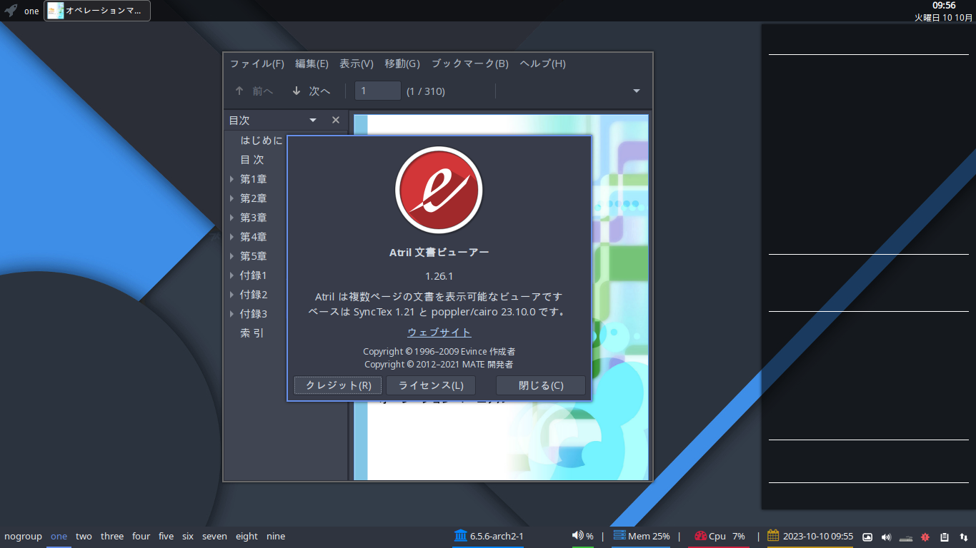Viewport: 976px width, 548px height.
Task: Click the small speaker tray icon
Action: [x=887, y=537]
